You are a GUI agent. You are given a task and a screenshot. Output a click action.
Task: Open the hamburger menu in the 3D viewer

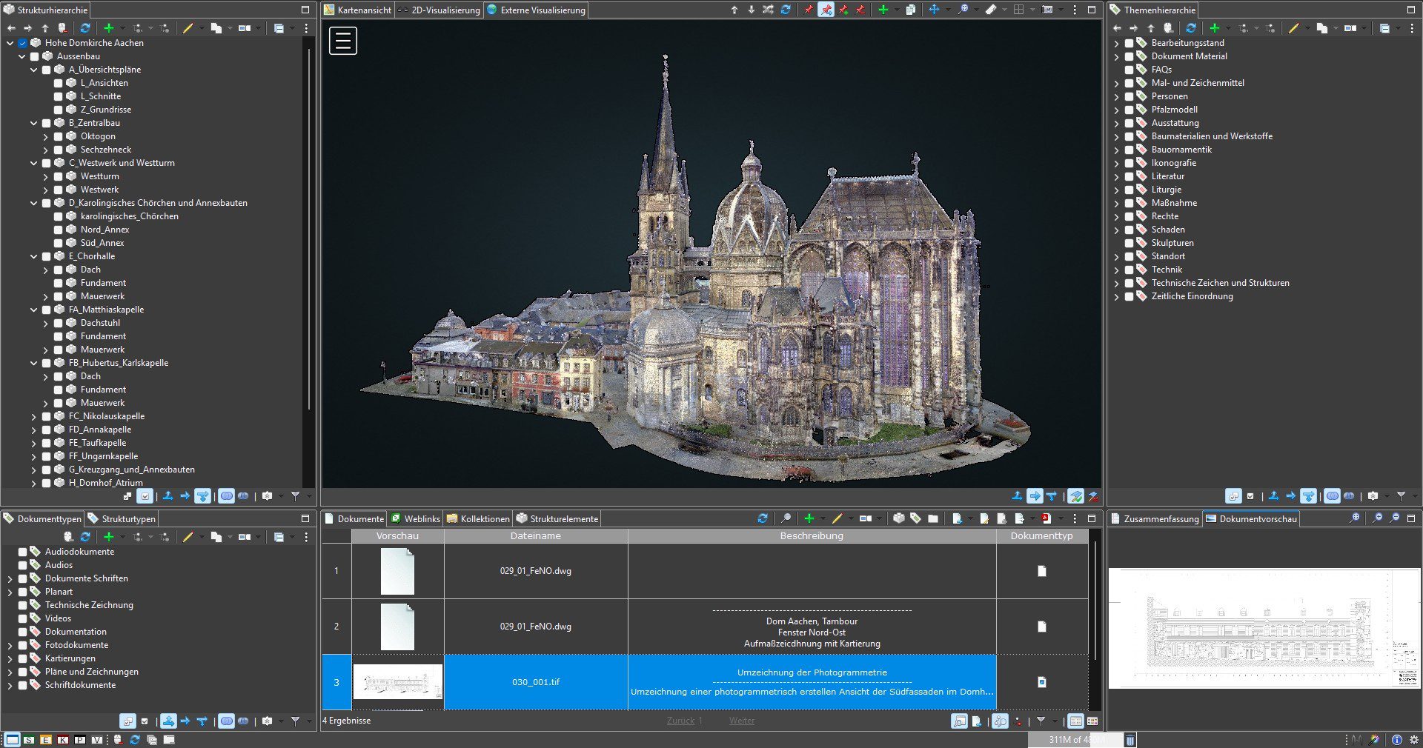343,41
